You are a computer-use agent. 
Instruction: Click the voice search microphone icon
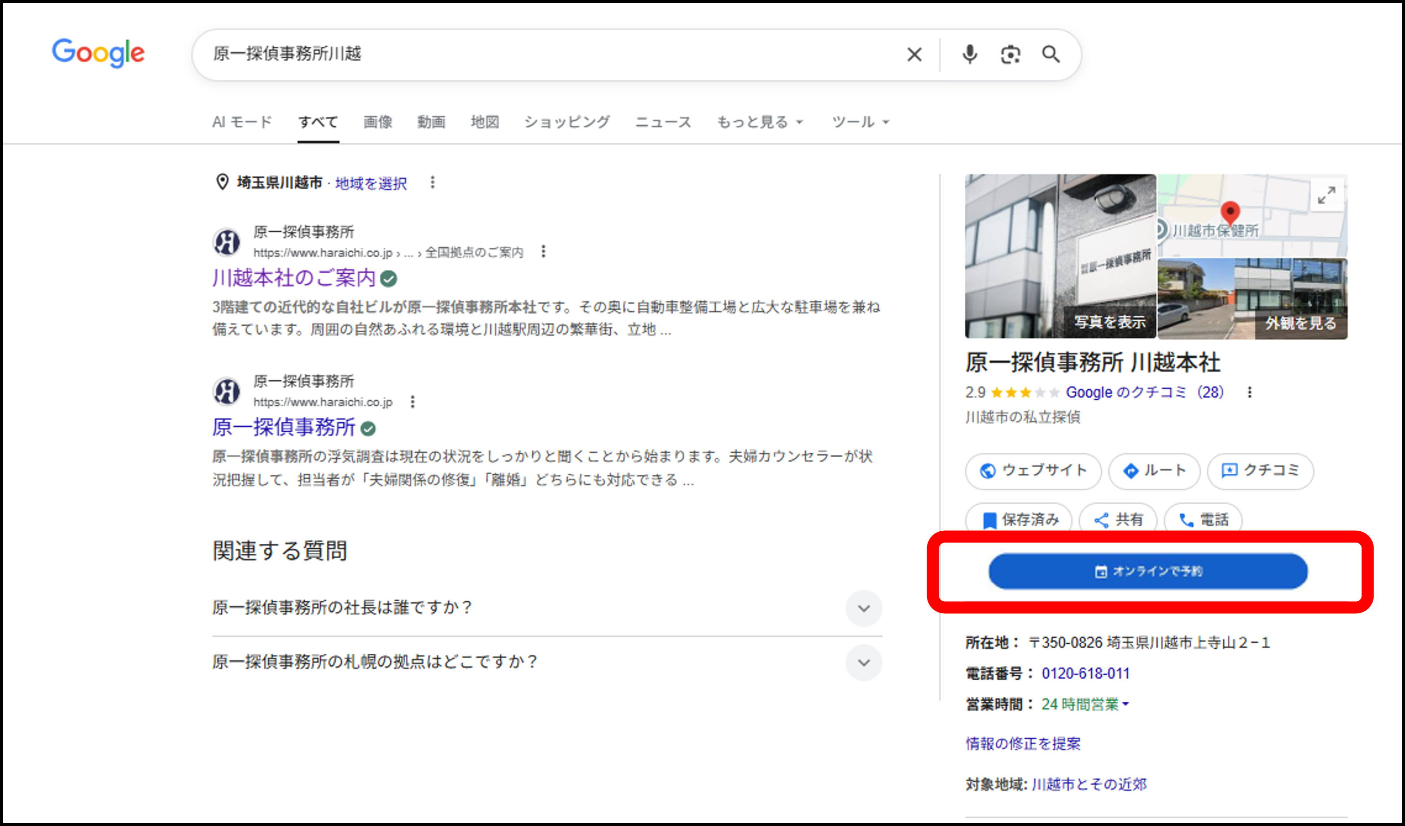[970, 54]
